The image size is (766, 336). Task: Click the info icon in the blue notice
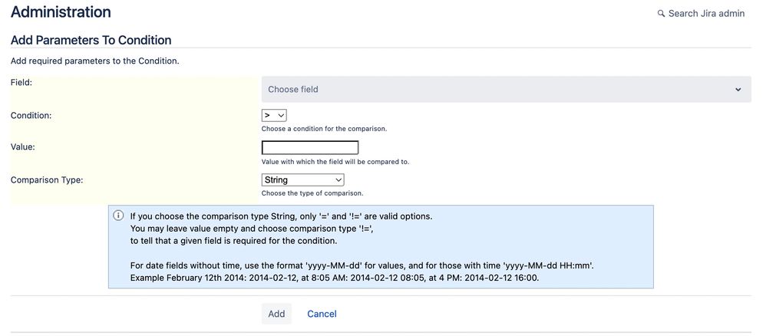(118, 216)
